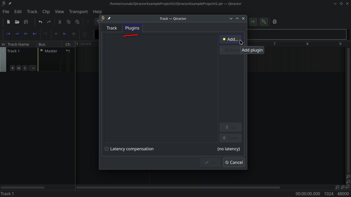This screenshot has height=197, width=351.
Task: Toggle the green Follow playhead icon
Action: 253,22
